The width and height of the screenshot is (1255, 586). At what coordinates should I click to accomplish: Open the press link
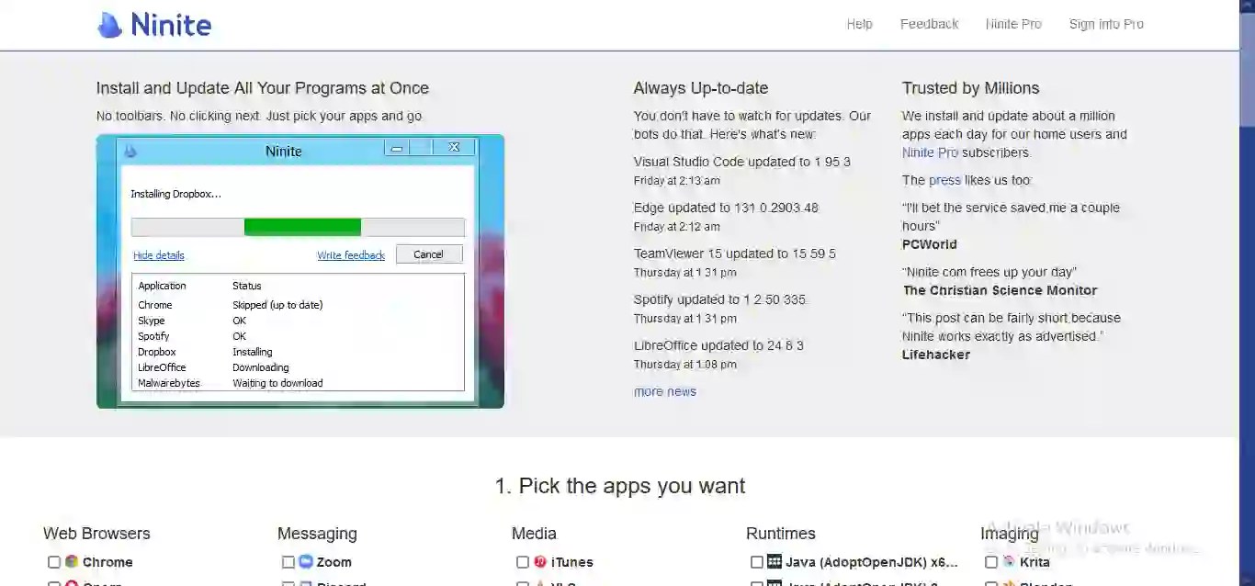(944, 180)
